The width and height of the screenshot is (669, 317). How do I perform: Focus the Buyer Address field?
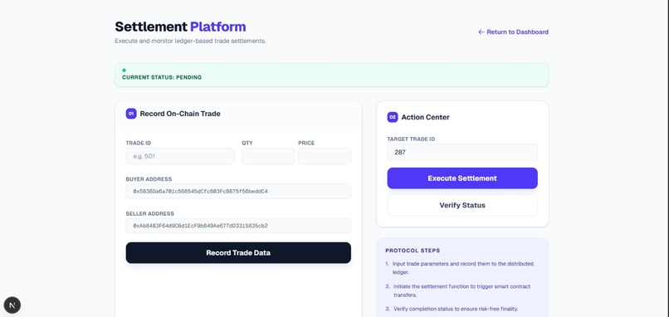click(x=238, y=191)
